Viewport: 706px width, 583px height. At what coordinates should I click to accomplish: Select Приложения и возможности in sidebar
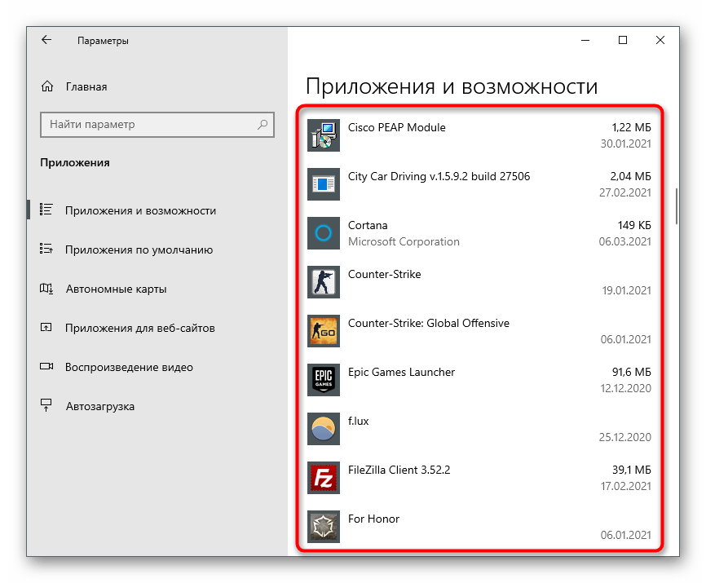[x=140, y=210]
